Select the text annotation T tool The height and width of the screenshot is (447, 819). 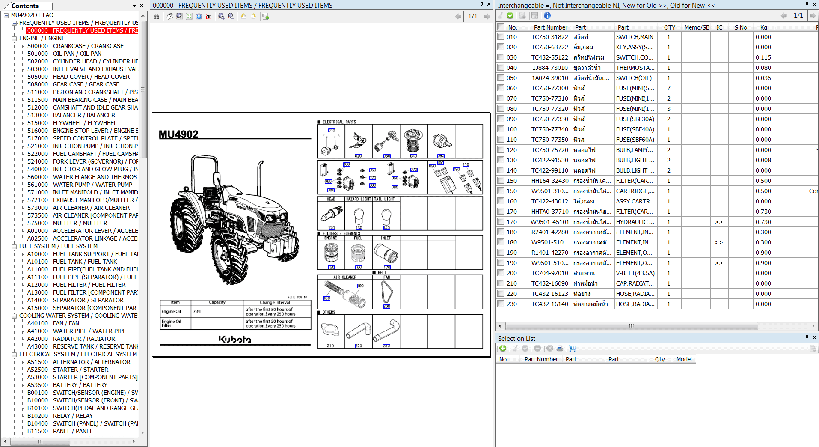[x=209, y=16]
